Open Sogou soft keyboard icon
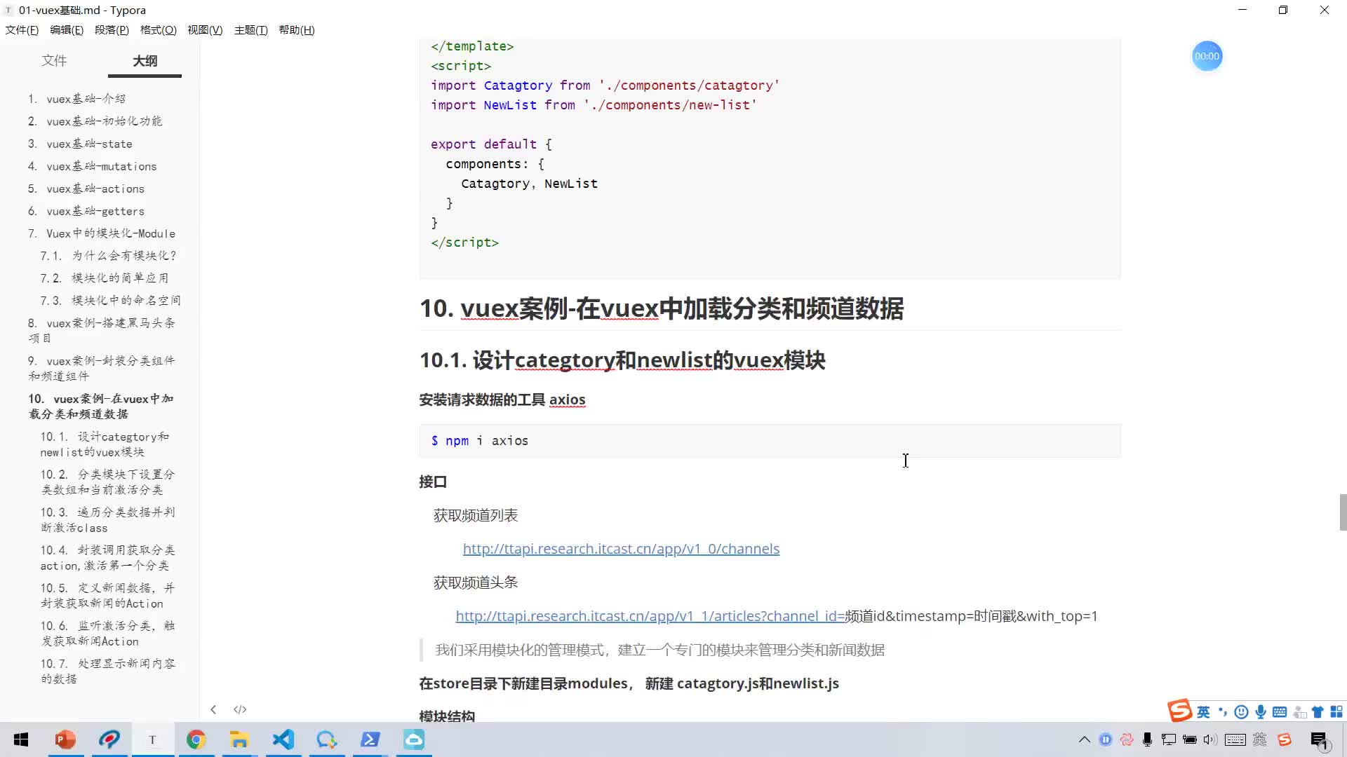The height and width of the screenshot is (757, 1347). (1280, 712)
